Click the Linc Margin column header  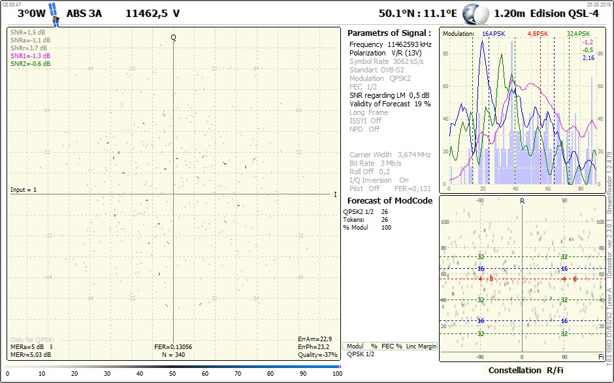pos(421,346)
